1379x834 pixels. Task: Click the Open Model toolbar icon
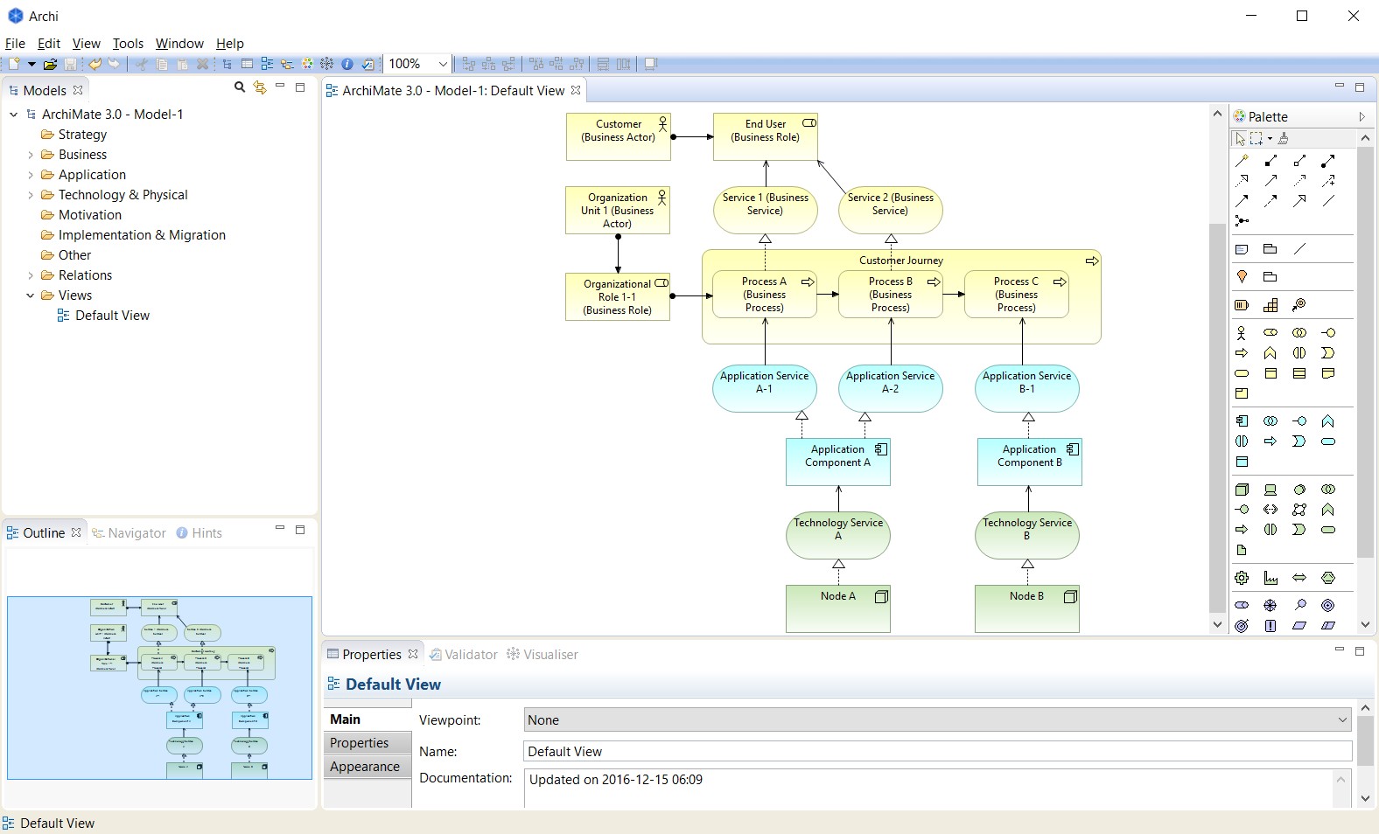50,64
